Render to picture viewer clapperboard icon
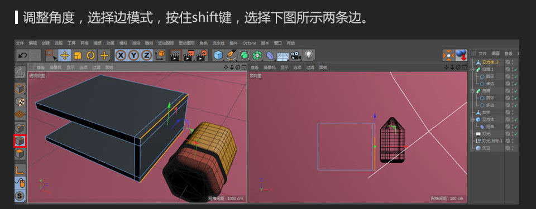The height and width of the screenshot is (209, 536). tap(189, 55)
